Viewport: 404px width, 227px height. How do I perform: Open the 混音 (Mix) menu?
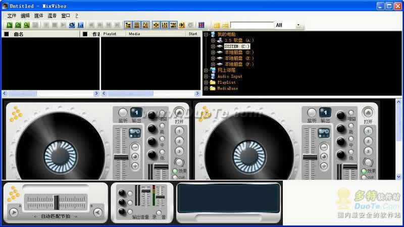click(52, 16)
